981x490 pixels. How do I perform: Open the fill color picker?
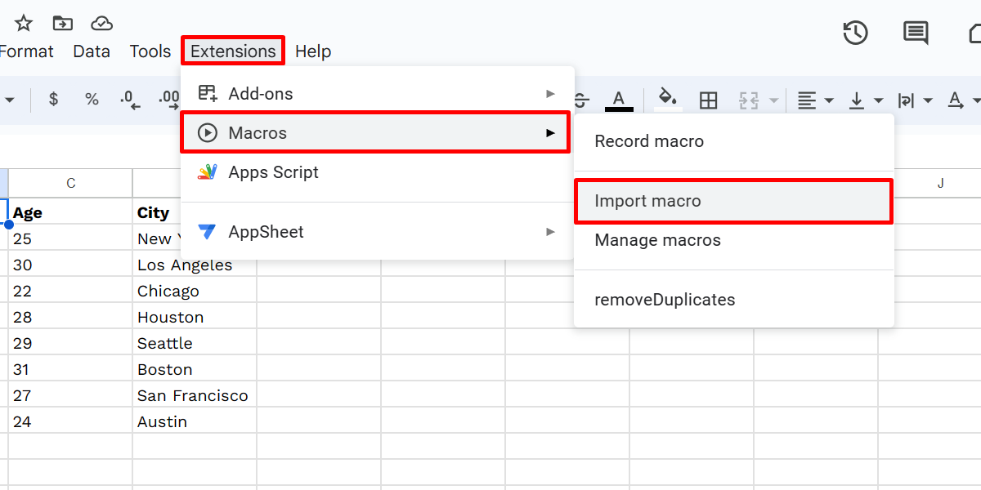point(668,100)
